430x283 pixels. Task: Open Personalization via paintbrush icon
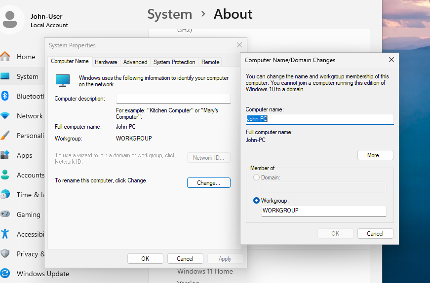tap(5, 136)
